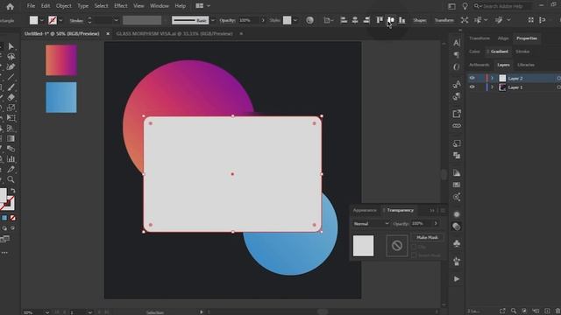Enable the Invert Mask checkbox

coord(414,255)
